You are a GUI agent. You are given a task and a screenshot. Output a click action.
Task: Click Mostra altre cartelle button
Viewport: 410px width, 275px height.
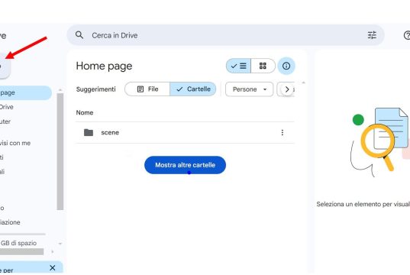click(185, 165)
